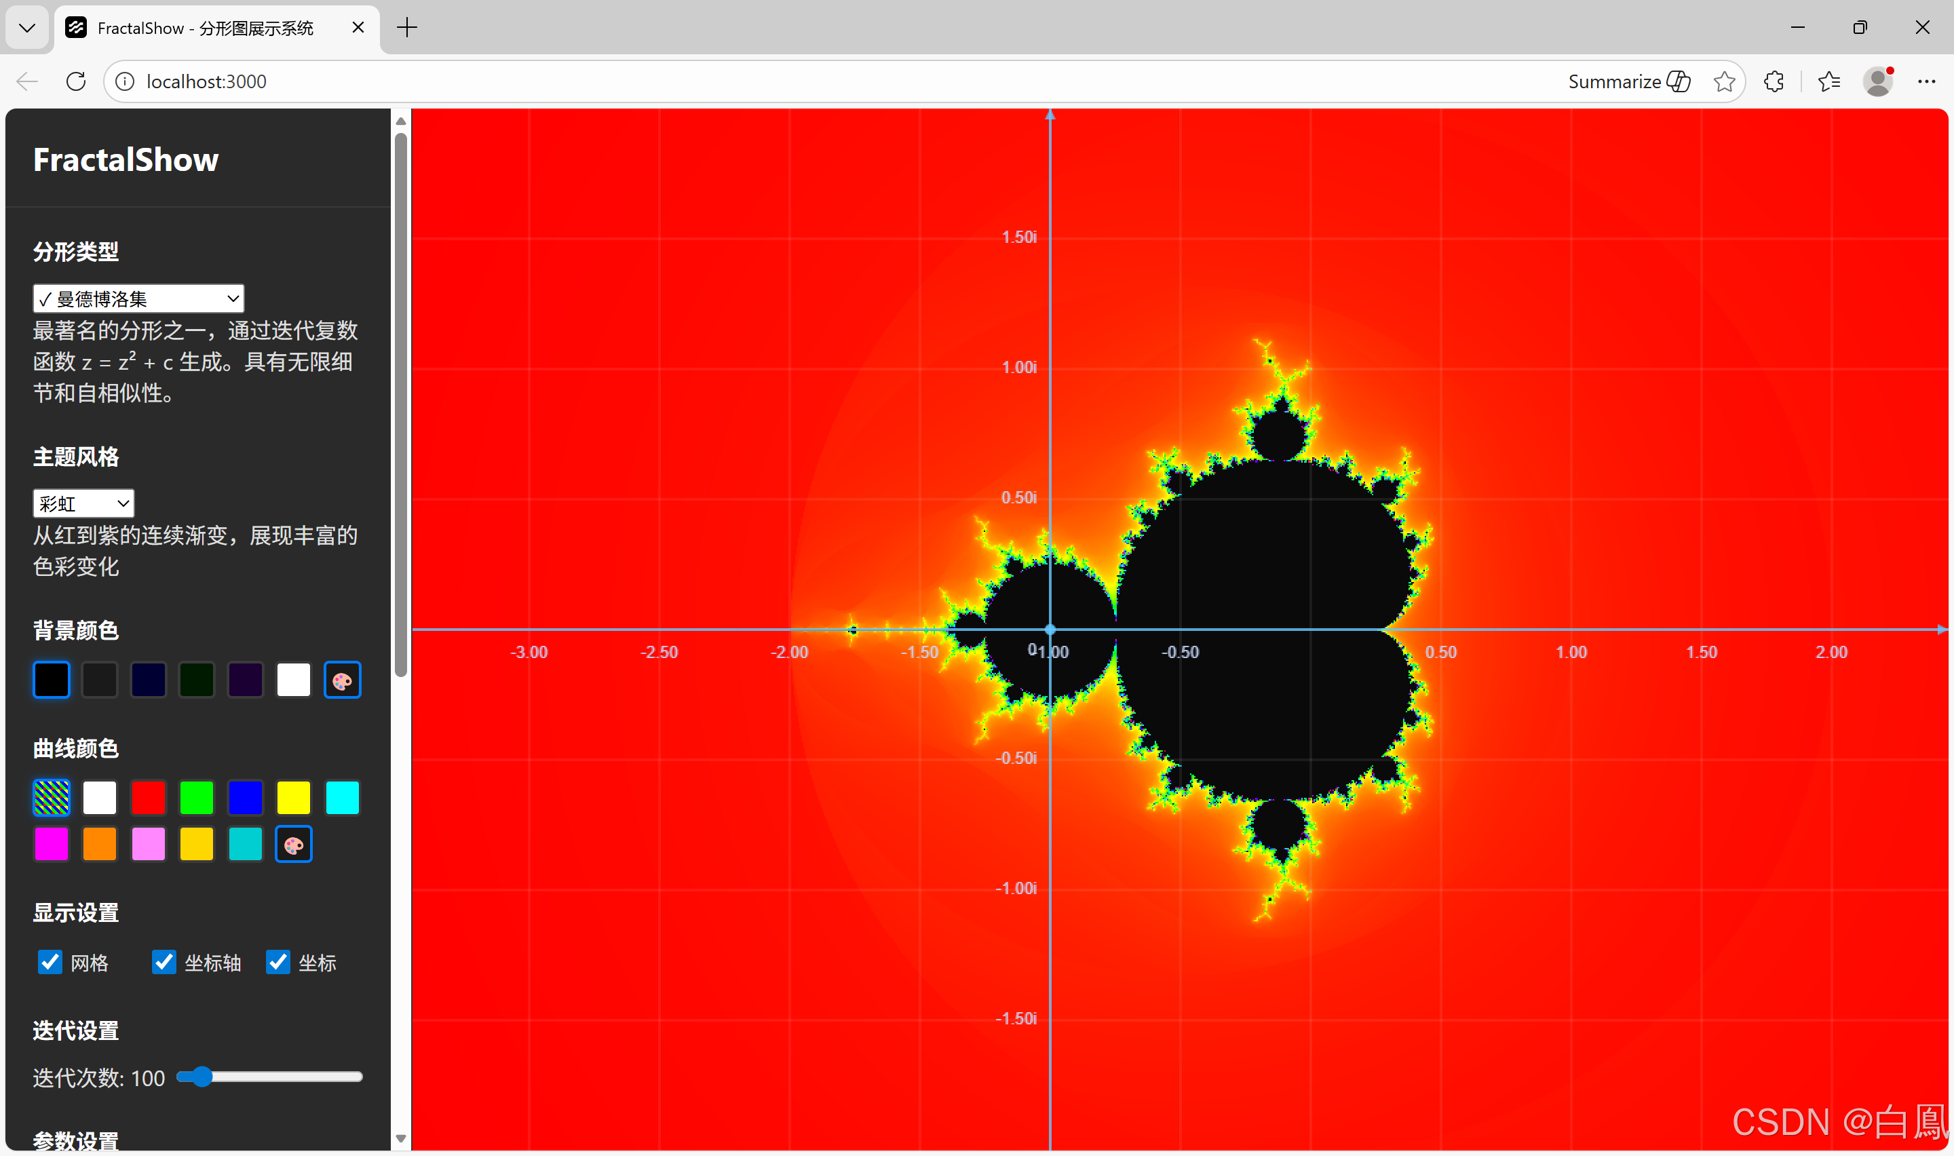Image resolution: width=1954 pixels, height=1156 pixels.
Task: Click the browser profile avatar button
Action: [x=1878, y=81]
